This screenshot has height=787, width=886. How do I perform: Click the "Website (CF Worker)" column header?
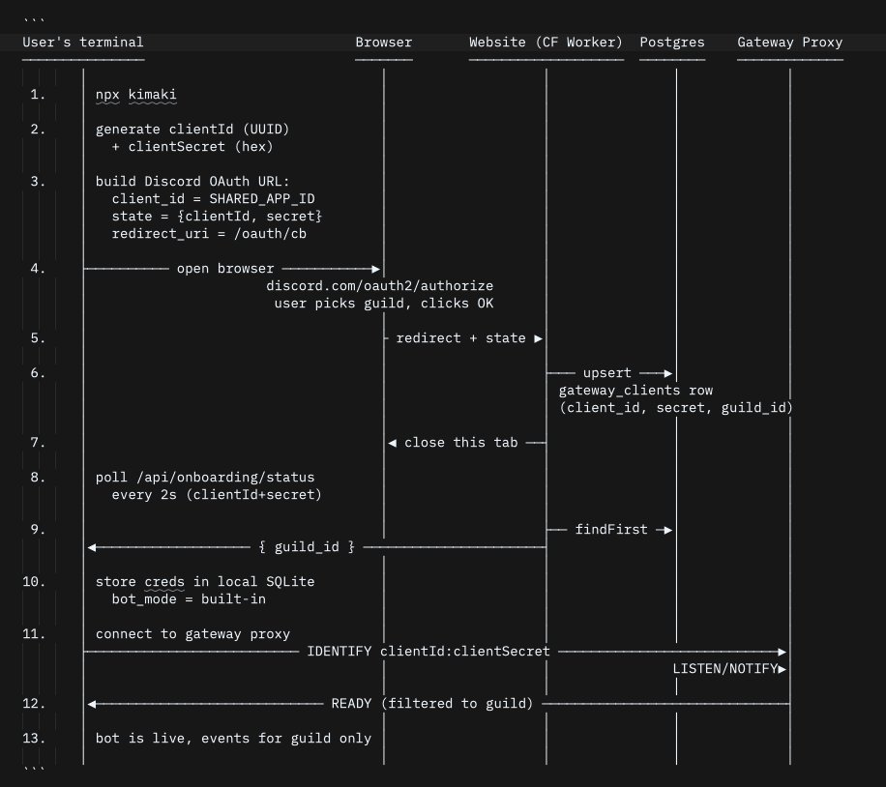click(546, 43)
